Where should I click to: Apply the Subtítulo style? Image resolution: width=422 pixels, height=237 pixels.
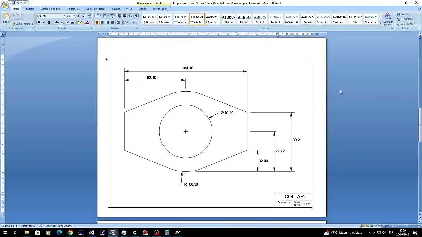coord(276,19)
